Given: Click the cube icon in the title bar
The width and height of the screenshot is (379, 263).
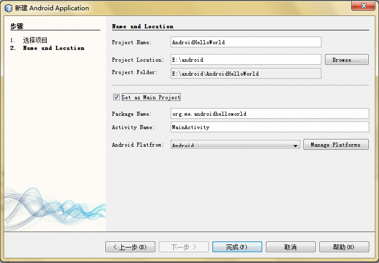Looking at the screenshot, I should [x=8, y=8].
